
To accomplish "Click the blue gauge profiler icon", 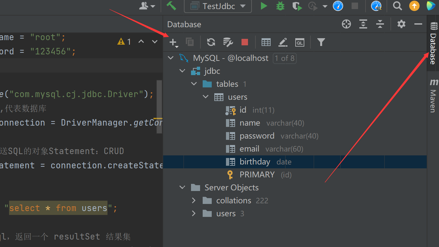I will point(338,6).
